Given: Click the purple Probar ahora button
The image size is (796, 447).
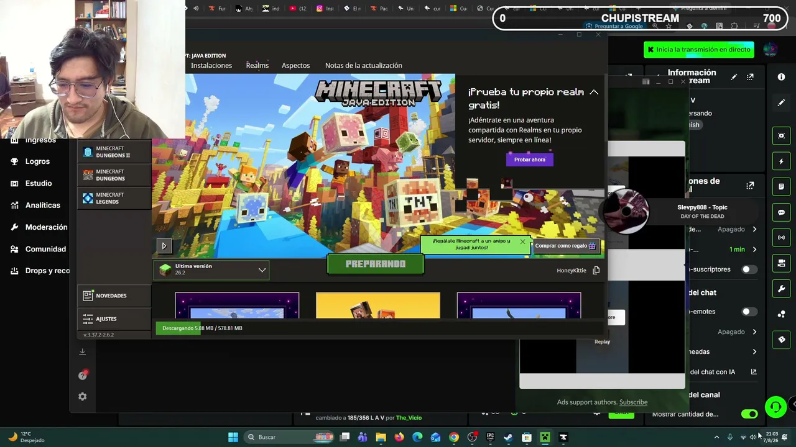Looking at the screenshot, I should pos(530,160).
